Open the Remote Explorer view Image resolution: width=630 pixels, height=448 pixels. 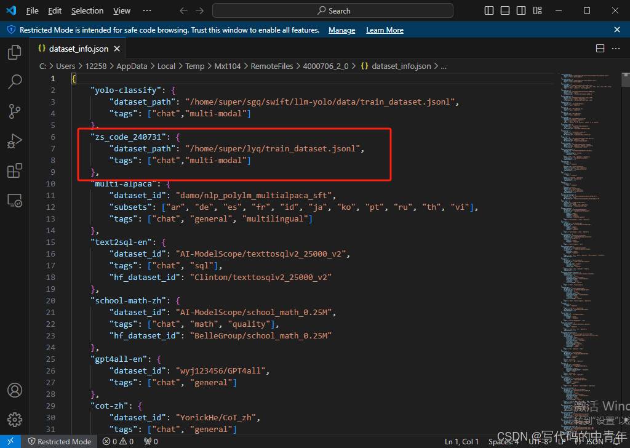tap(15, 200)
